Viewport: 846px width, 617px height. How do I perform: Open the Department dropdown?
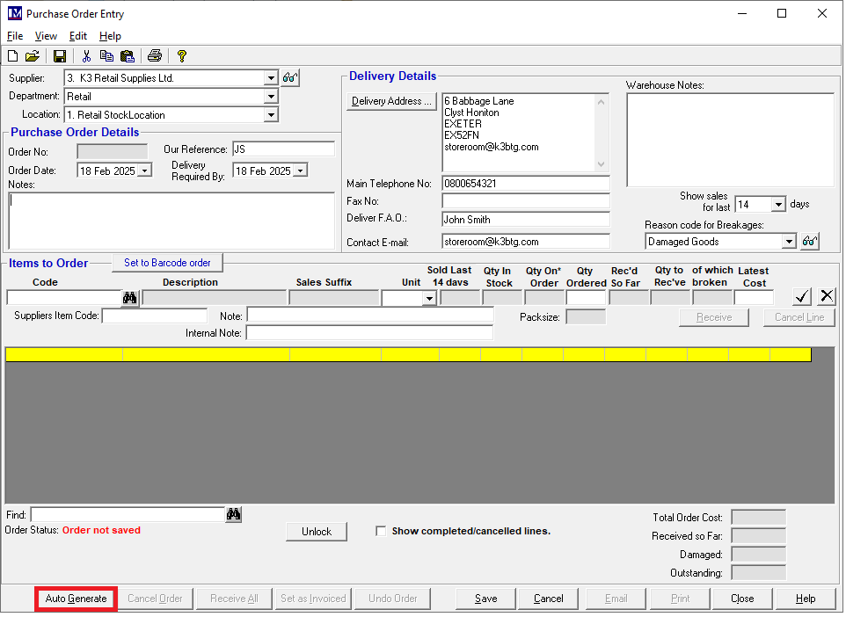coord(271,97)
